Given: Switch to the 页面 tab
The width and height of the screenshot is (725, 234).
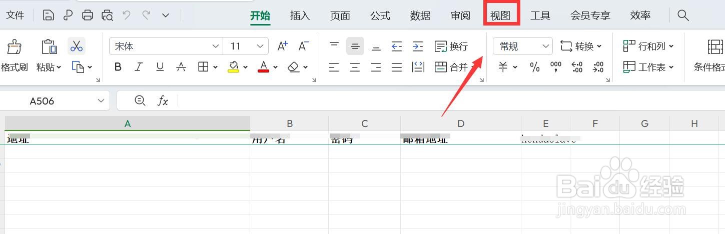Looking at the screenshot, I should (x=340, y=15).
